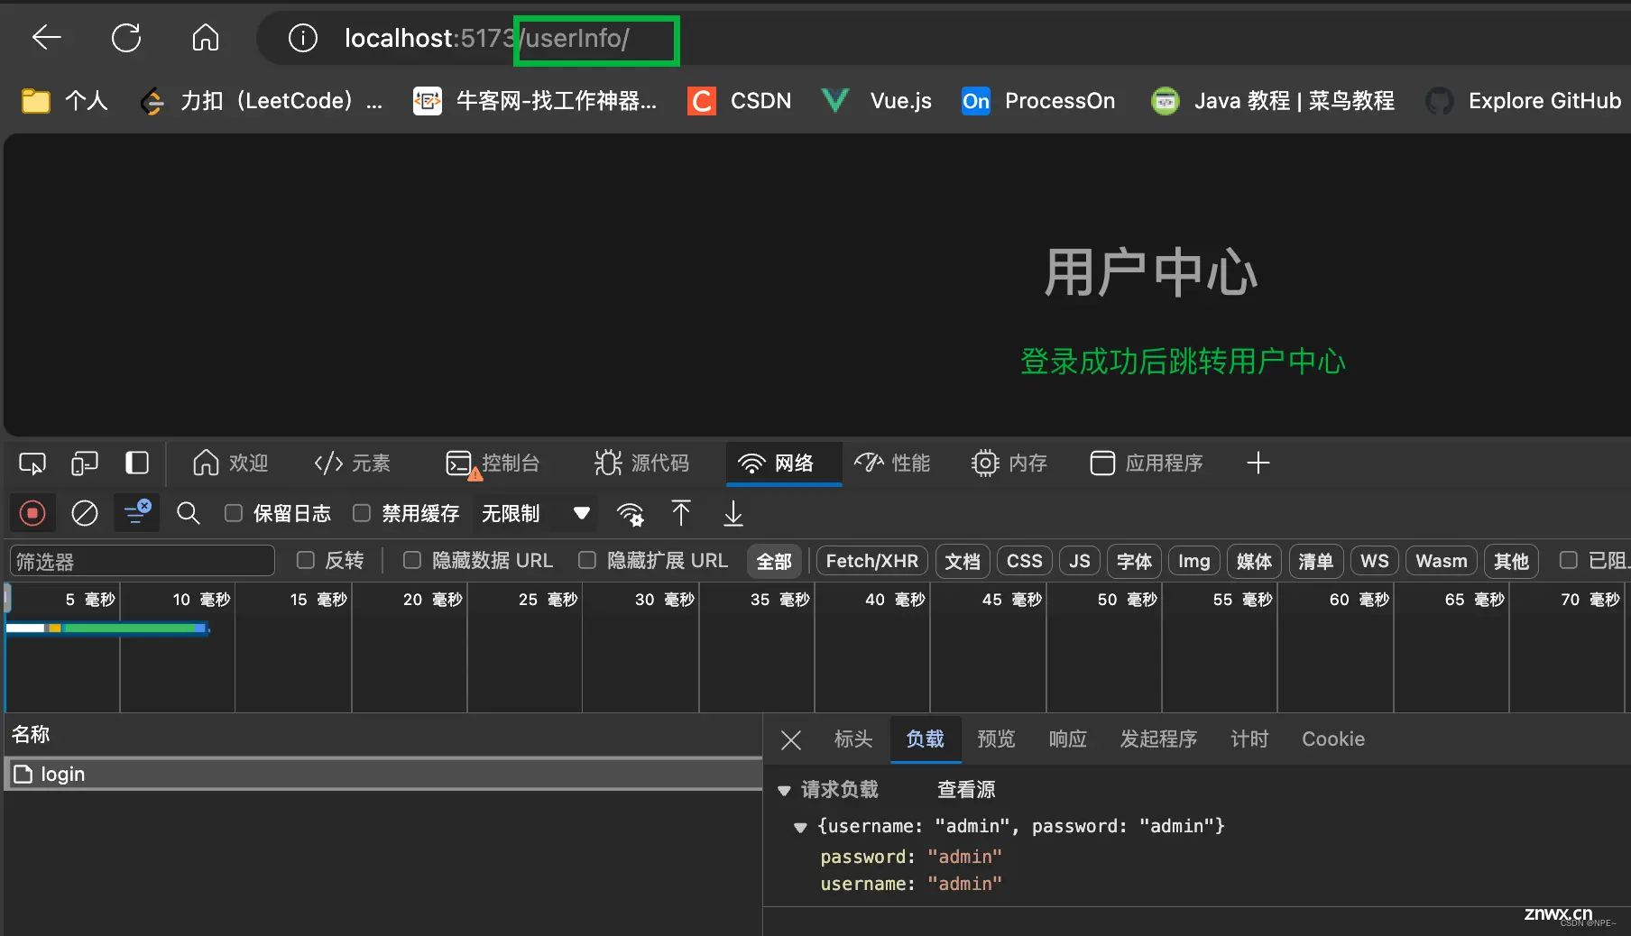The height and width of the screenshot is (936, 1631).
Task: Filter requests by CSS
Action: click(1025, 561)
